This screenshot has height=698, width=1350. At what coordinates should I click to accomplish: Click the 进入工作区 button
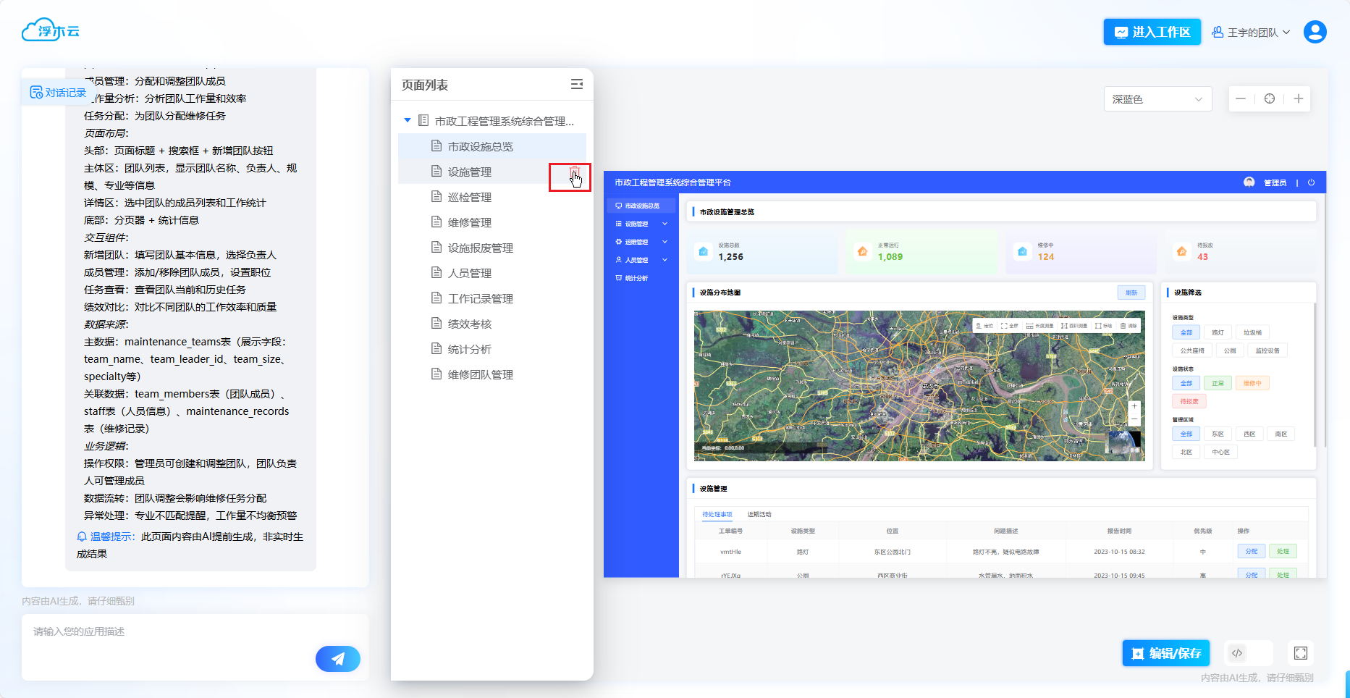tap(1152, 32)
